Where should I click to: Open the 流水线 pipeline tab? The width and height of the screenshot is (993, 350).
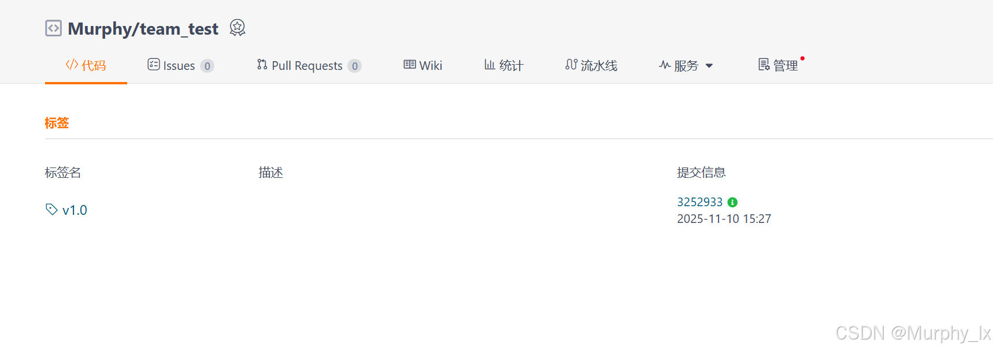(591, 65)
